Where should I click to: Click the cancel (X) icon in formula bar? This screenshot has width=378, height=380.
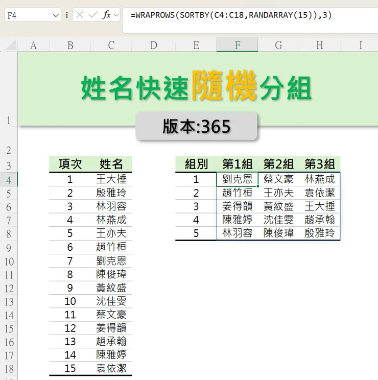pyautogui.click(x=80, y=15)
